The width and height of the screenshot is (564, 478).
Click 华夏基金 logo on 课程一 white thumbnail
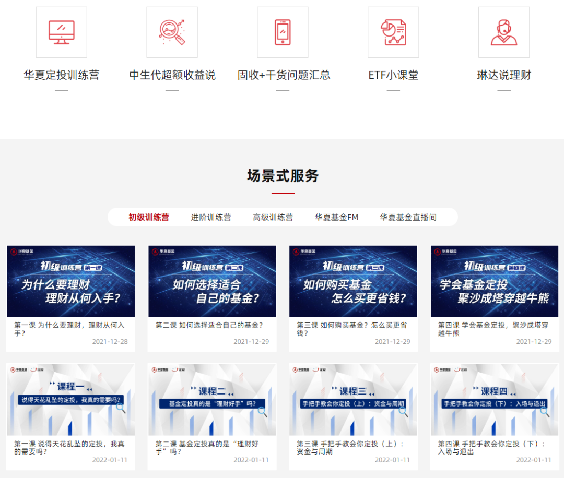tap(19, 369)
